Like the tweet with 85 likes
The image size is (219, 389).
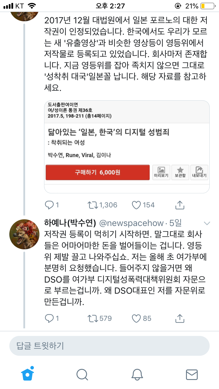136,318
